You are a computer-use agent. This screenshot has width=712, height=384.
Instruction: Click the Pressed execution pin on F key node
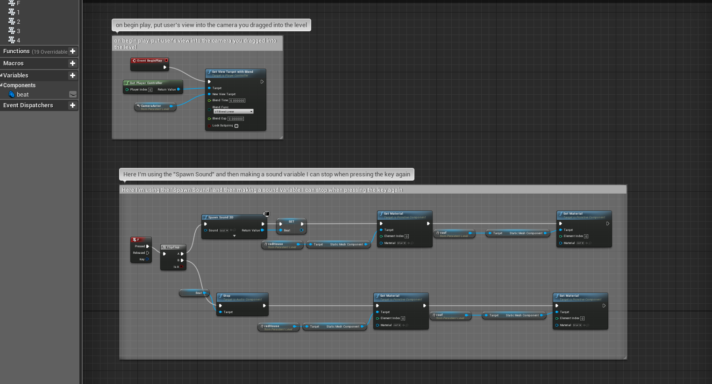point(148,246)
